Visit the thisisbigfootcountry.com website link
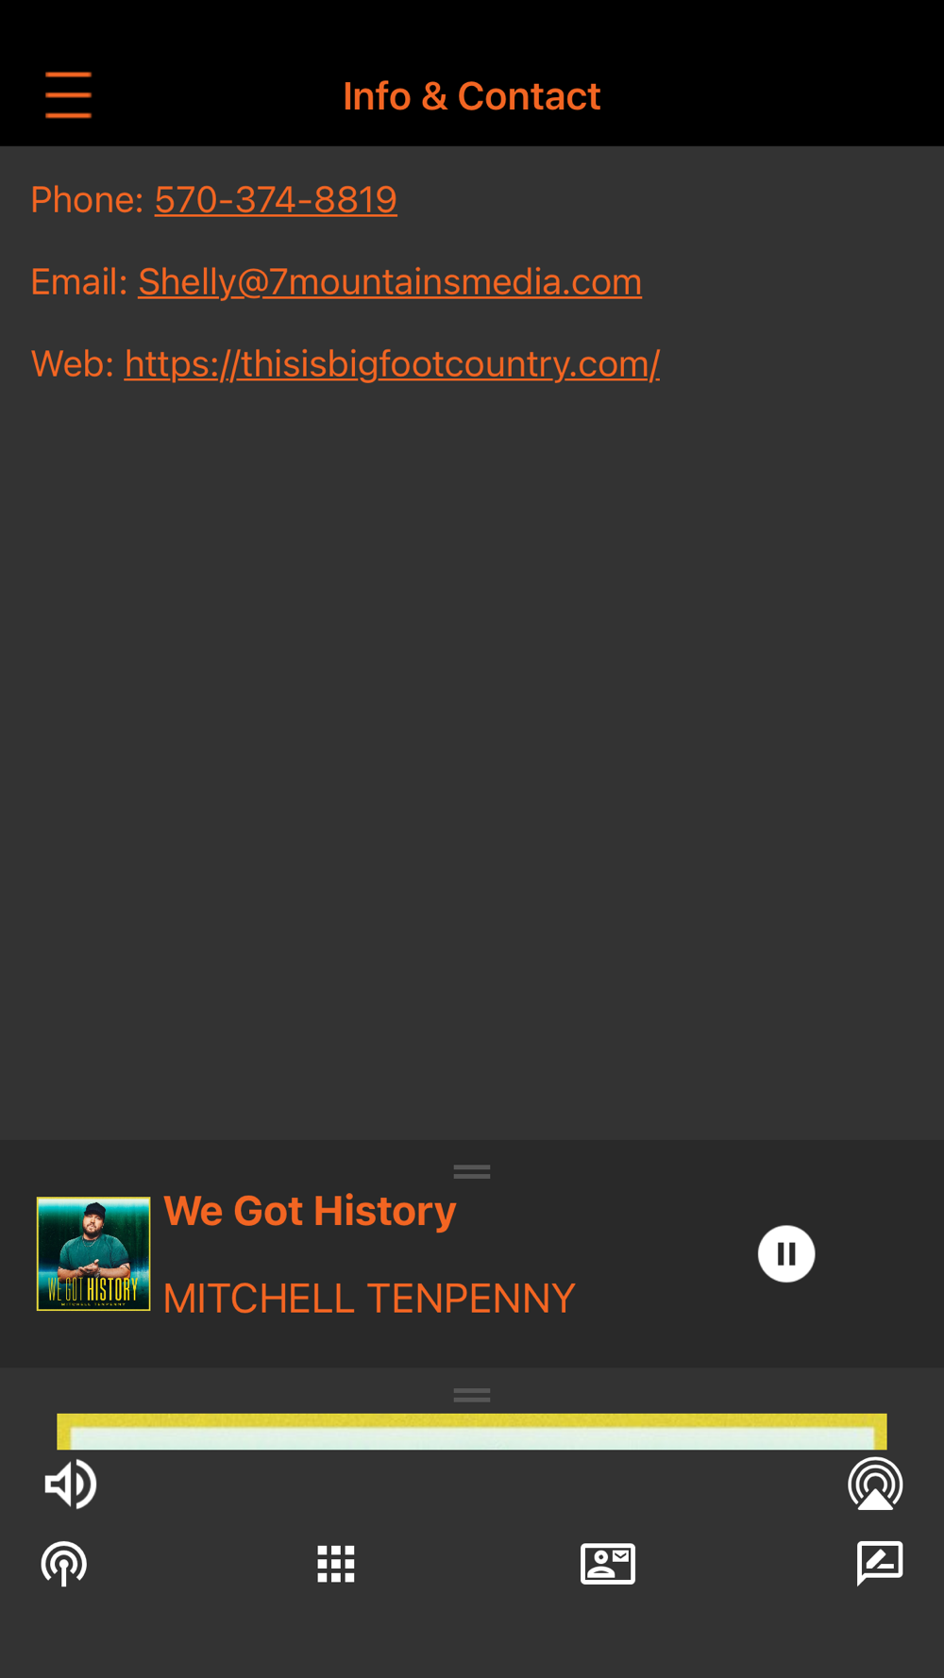The width and height of the screenshot is (944, 1678). click(392, 364)
